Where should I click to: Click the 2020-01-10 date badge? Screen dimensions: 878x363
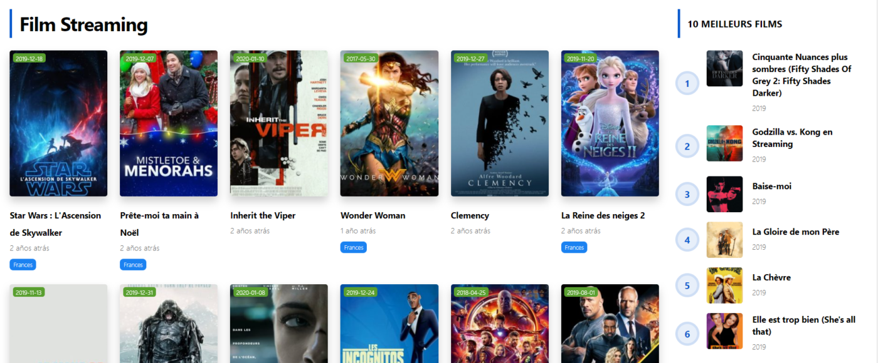click(x=250, y=59)
